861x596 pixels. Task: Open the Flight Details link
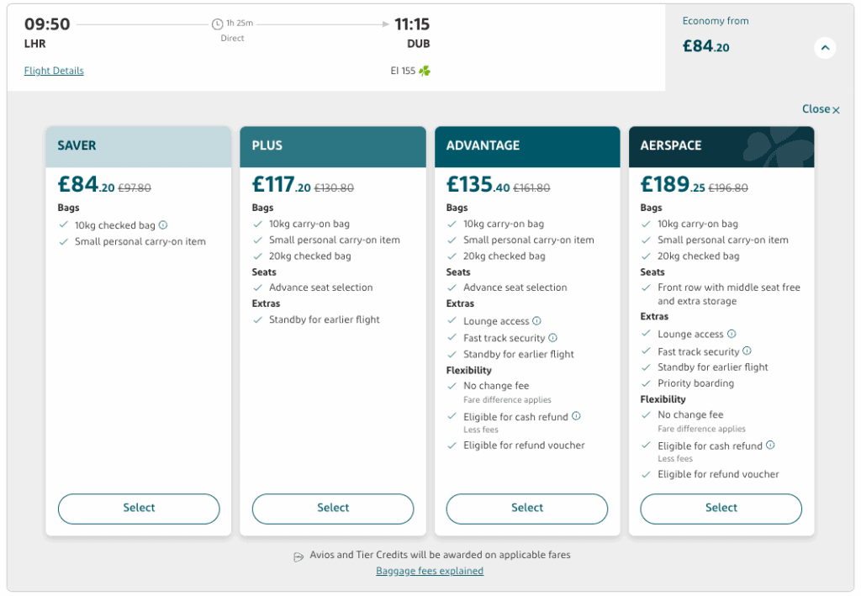(x=54, y=71)
